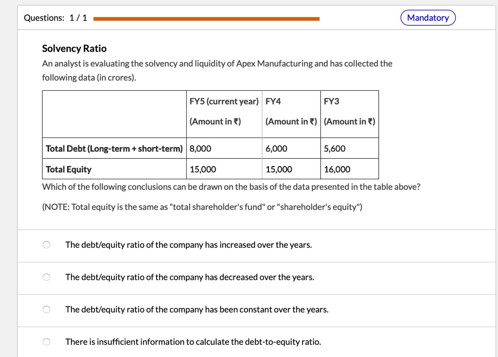
Task: Click the 'An analyst is evaluating' intro text
Action: [217, 70]
